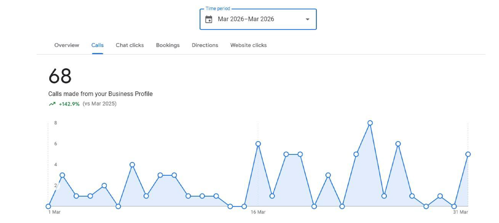
Task: Click the green upward trend arrow icon
Action: [52, 104]
